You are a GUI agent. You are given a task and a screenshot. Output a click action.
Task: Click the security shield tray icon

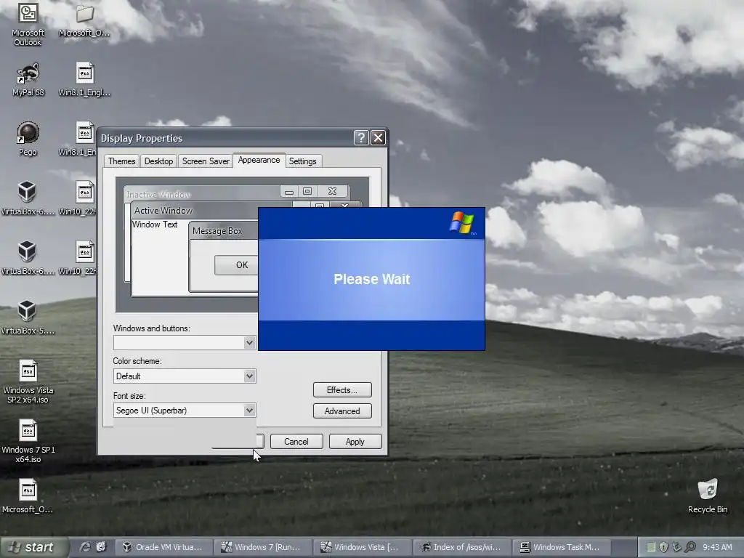pos(664,547)
